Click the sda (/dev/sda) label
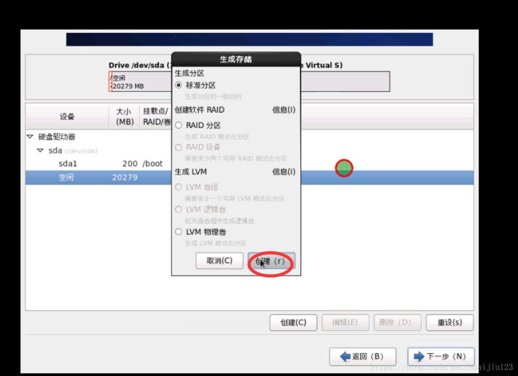 pos(73,150)
